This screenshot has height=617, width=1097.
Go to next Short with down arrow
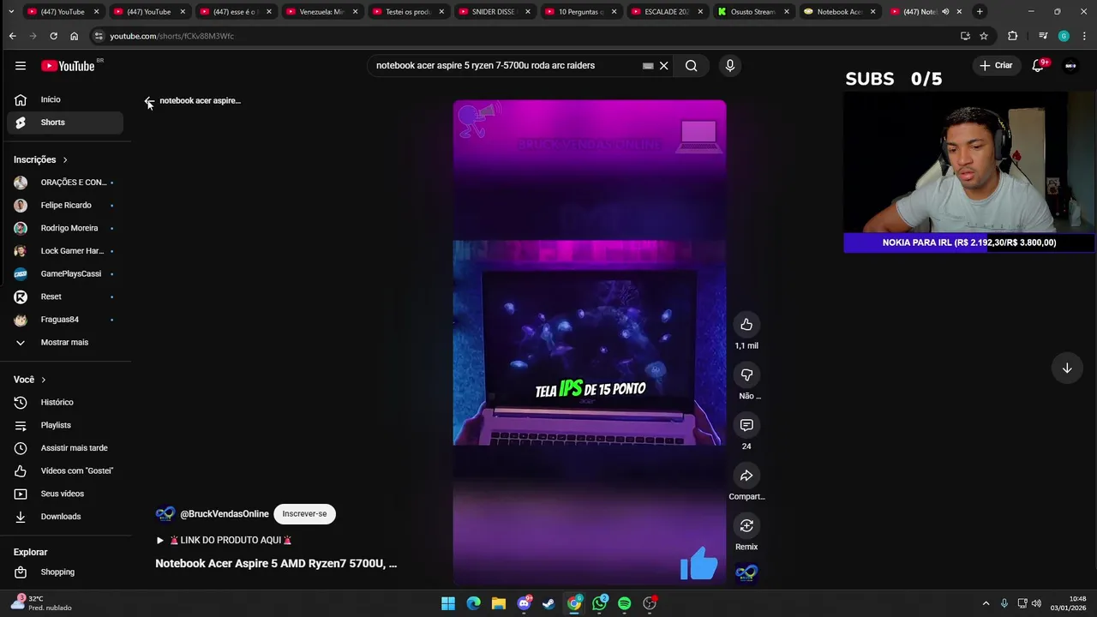(x=1067, y=368)
